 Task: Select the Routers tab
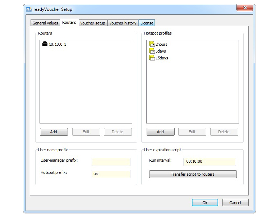[69, 22]
